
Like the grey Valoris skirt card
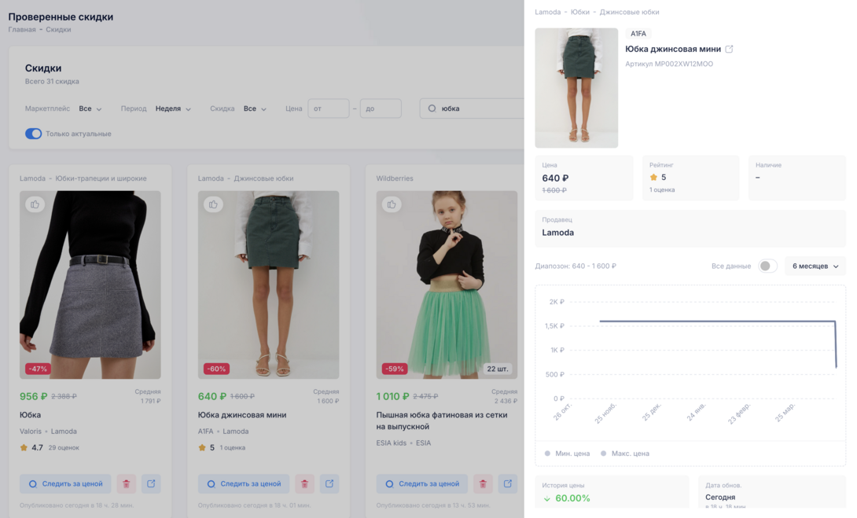(x=35, y=204)
